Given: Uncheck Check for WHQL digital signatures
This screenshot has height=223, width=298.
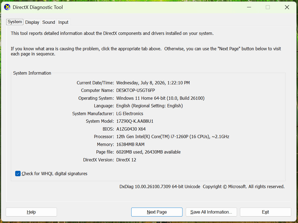Looking at the screenshot, I should point(18,174).
